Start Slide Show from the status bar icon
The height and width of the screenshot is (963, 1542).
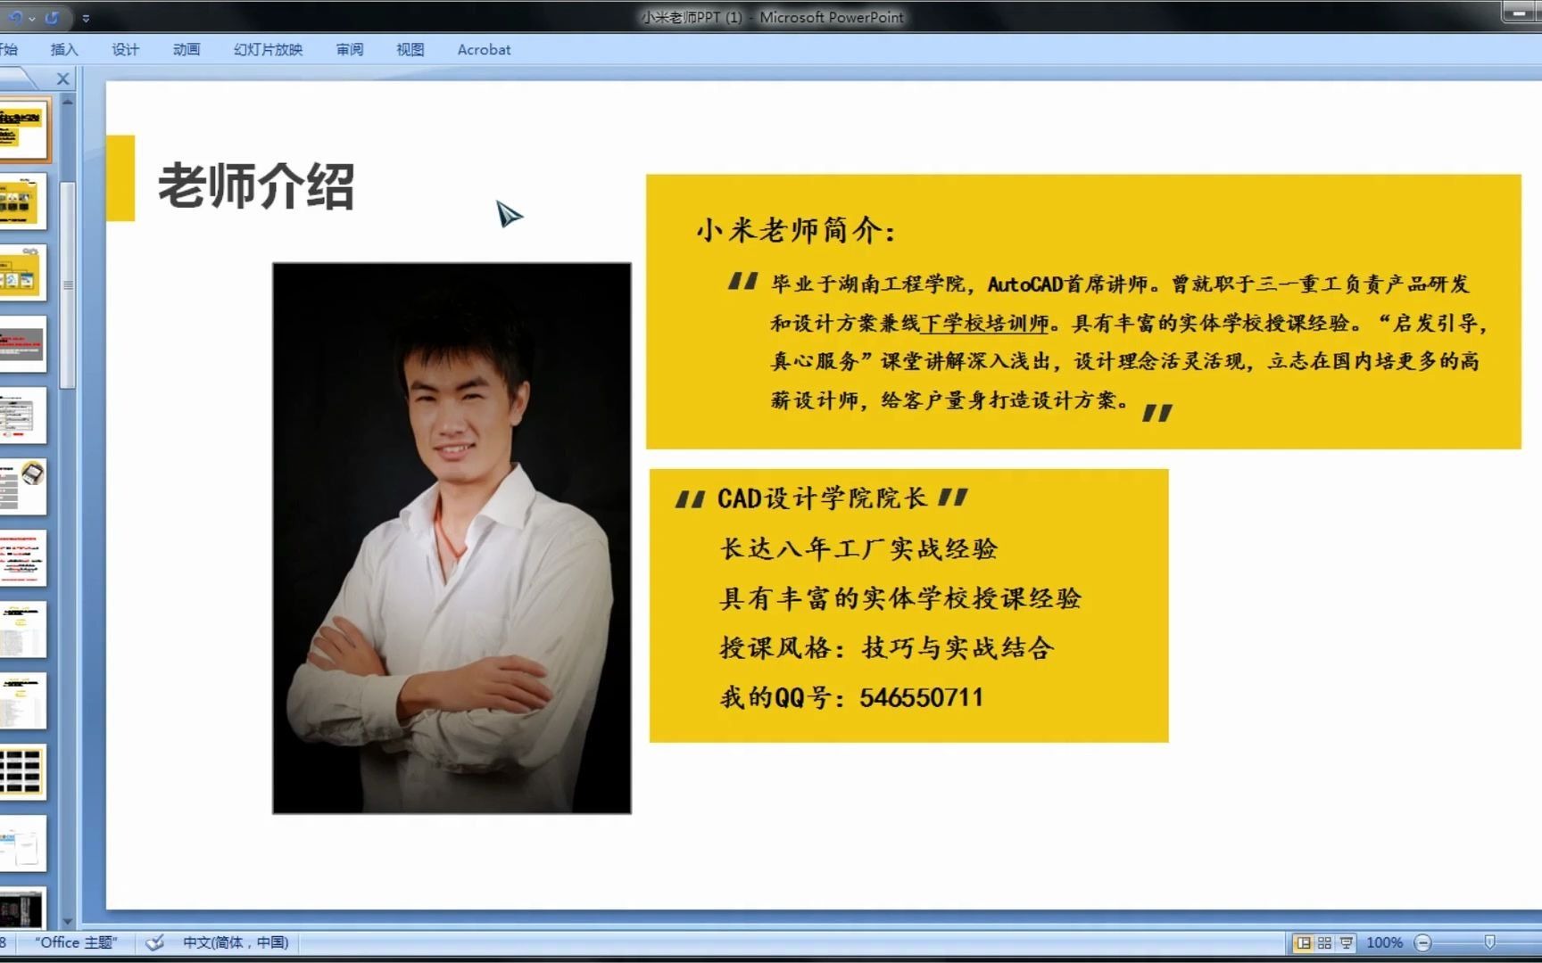coord(1346,942)
